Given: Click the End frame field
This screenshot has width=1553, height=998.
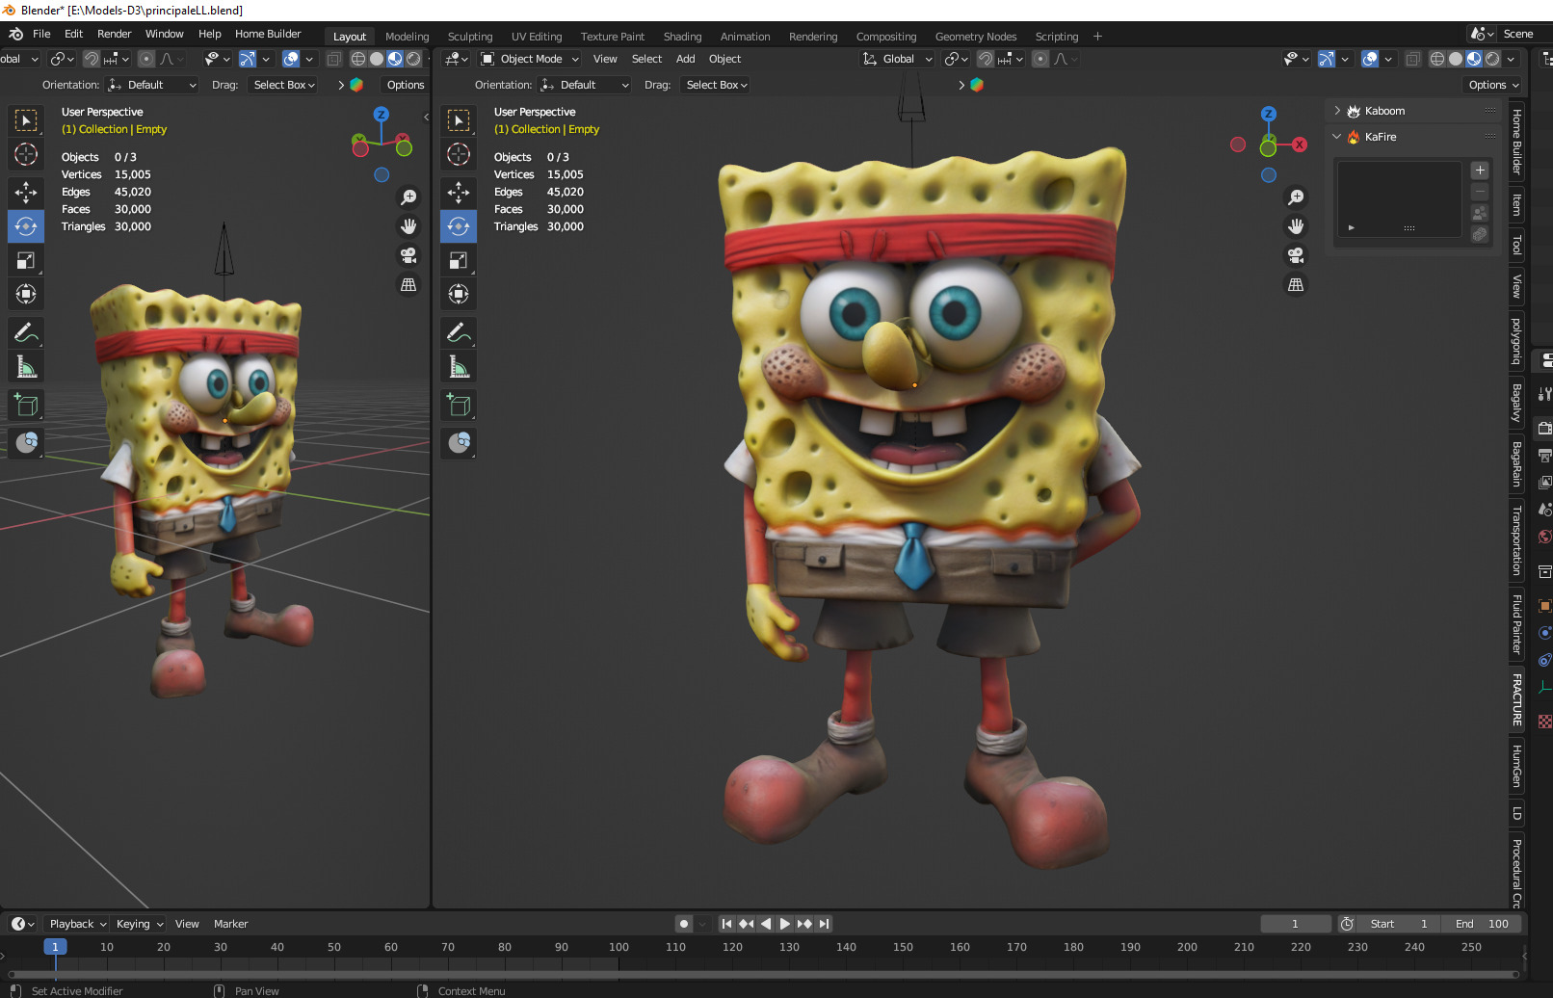Looking at the screenshot, I should (1482, 924).
